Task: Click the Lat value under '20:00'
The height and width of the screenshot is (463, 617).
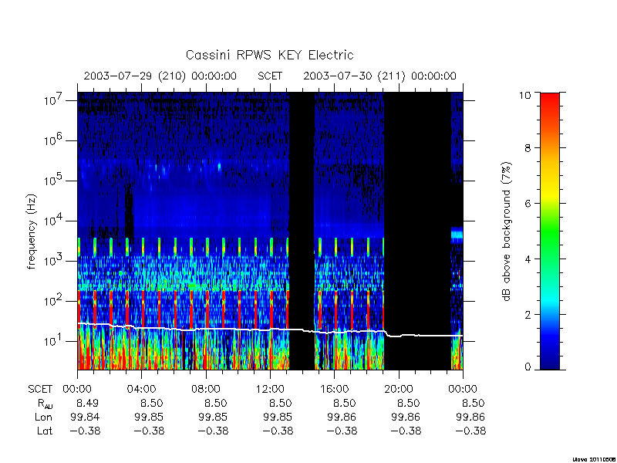Action: pos(406,431)
